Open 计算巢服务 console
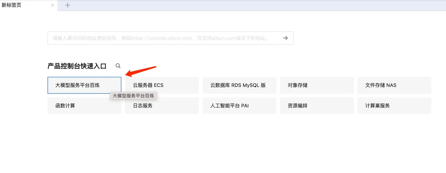Image resolution: width=446 pixels, height=173 pixels. point(394,106)
